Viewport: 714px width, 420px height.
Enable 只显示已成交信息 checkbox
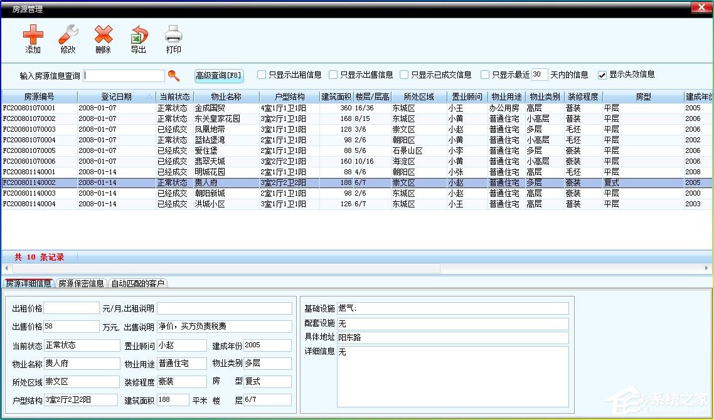[x=404, y=75]
